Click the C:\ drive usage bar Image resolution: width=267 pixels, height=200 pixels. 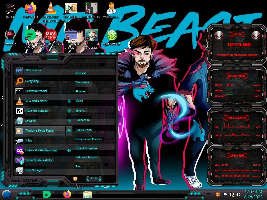[x=226, y=165]
